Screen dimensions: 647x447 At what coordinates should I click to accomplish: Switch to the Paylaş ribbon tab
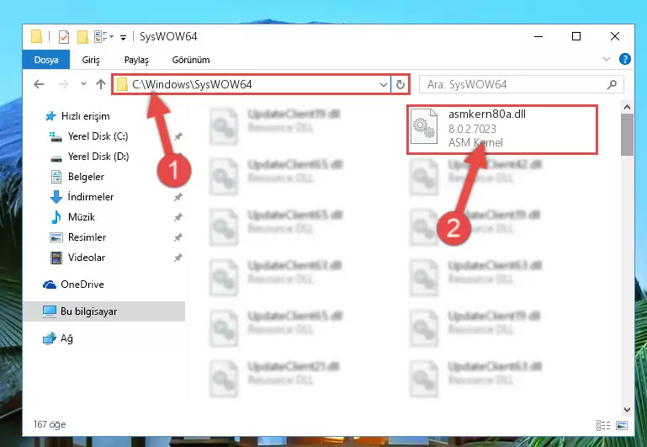[136, 60]
